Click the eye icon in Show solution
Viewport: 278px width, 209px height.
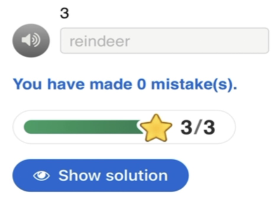41,176
